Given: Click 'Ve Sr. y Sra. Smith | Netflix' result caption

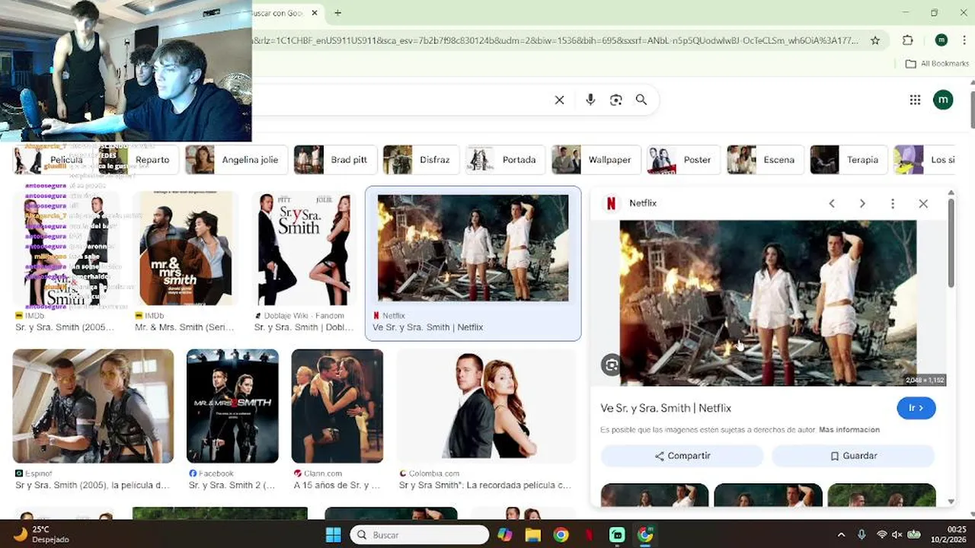Looking at the screenshot, I should 428,327.
